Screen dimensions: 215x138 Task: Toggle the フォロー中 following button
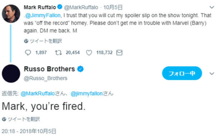(182, 73)
